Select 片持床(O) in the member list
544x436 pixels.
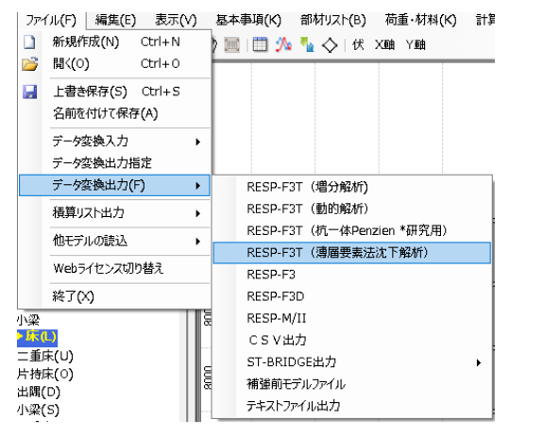pyautogui.click(x=45, y=374)
